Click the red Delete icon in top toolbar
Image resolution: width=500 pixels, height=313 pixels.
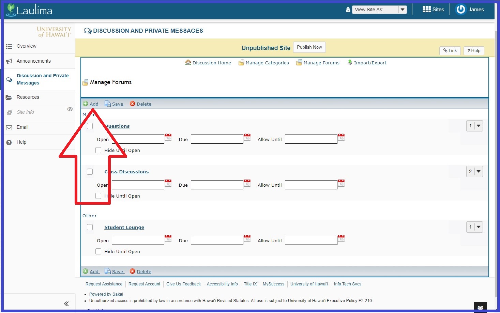point(133,104)
